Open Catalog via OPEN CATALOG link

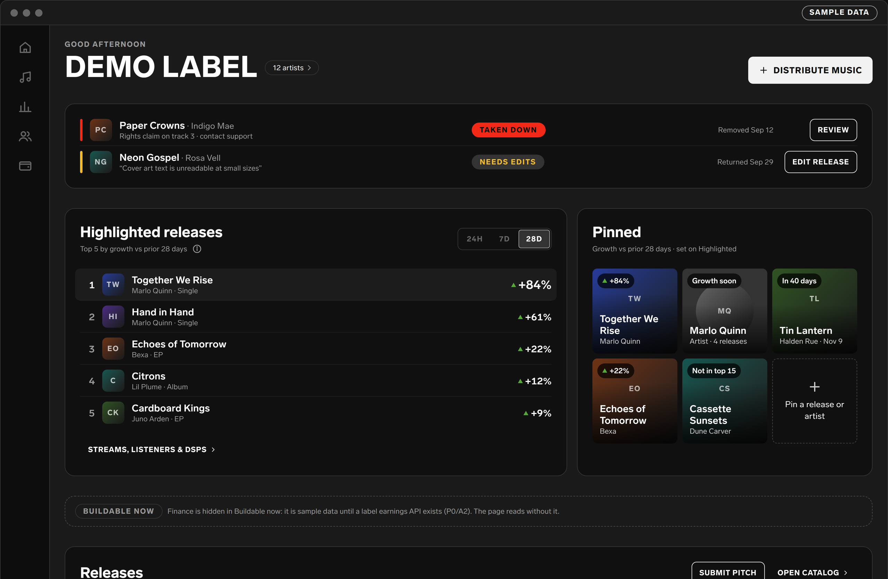(x=812, y=572)
